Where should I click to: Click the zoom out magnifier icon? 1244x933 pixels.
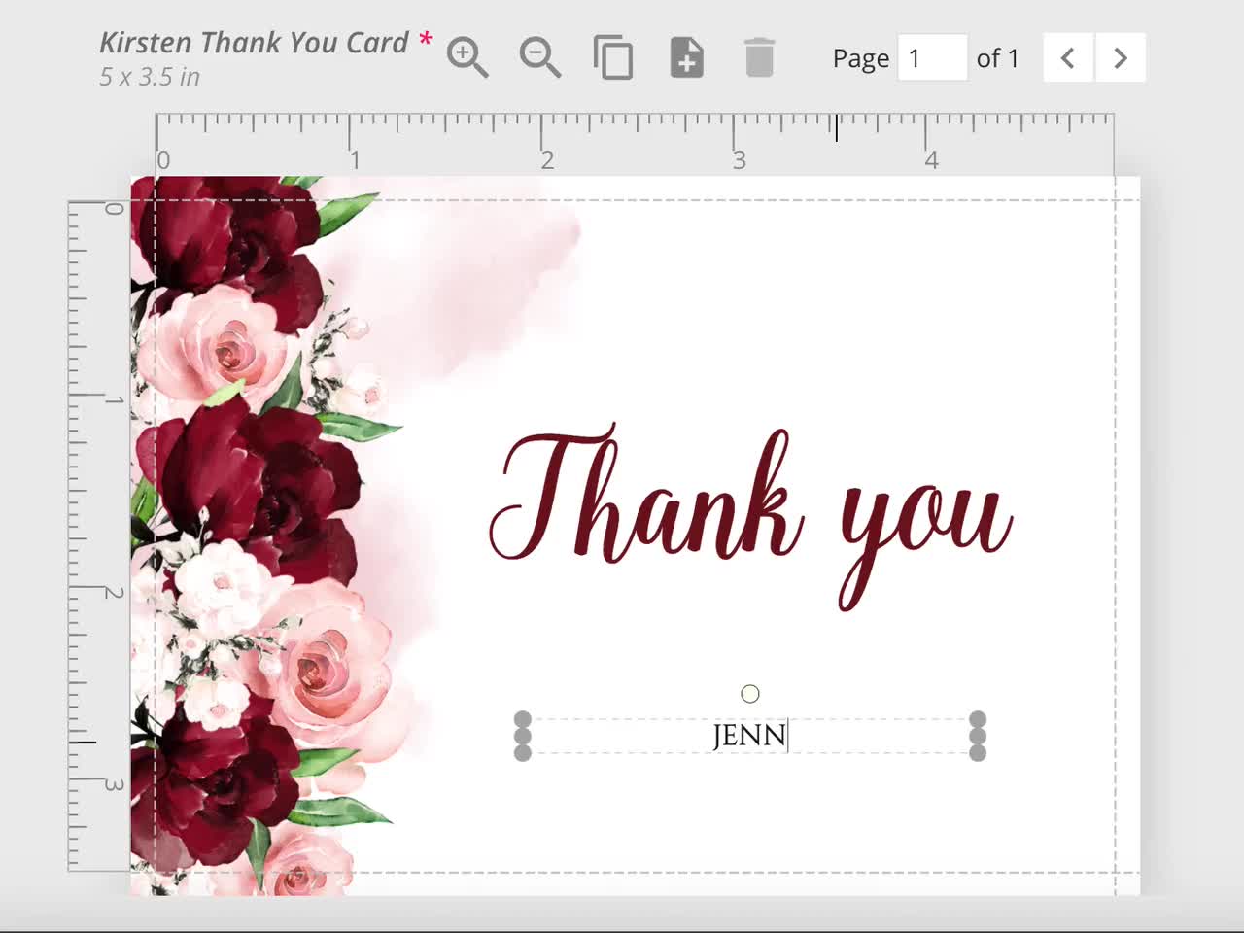(x=540, y=58)
